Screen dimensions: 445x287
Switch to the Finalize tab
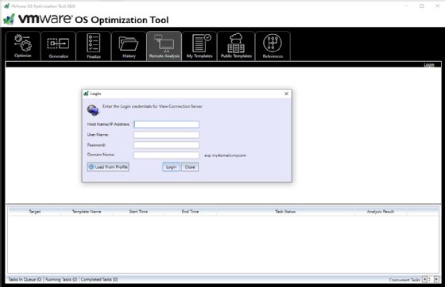click(94, 46)
